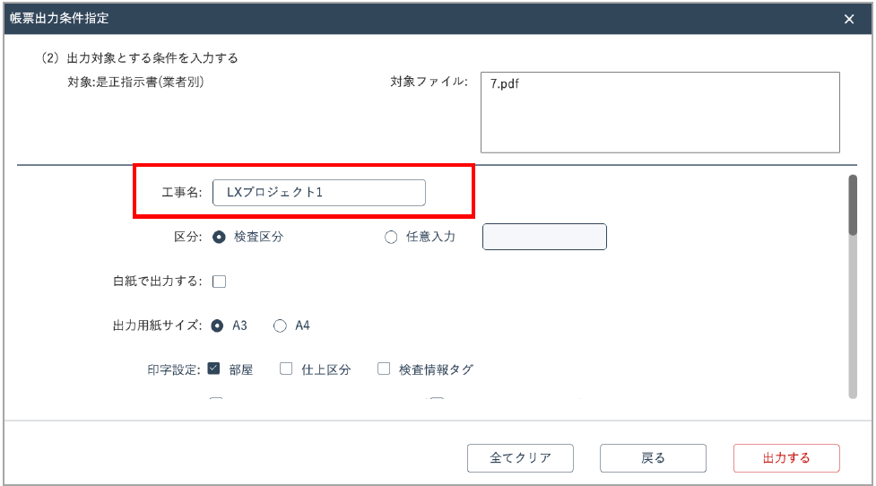Close the 帳票出力条件指定 dialog
Image resolution: width=876 pixels, height=486 pixels.
(849, 19)
